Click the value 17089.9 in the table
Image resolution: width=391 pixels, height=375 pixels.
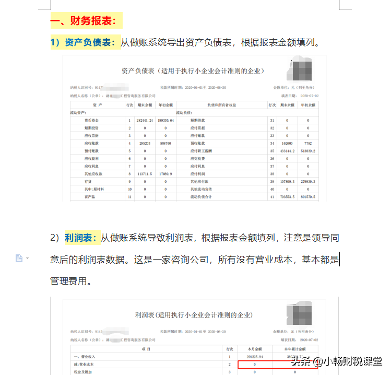point(165,173)
